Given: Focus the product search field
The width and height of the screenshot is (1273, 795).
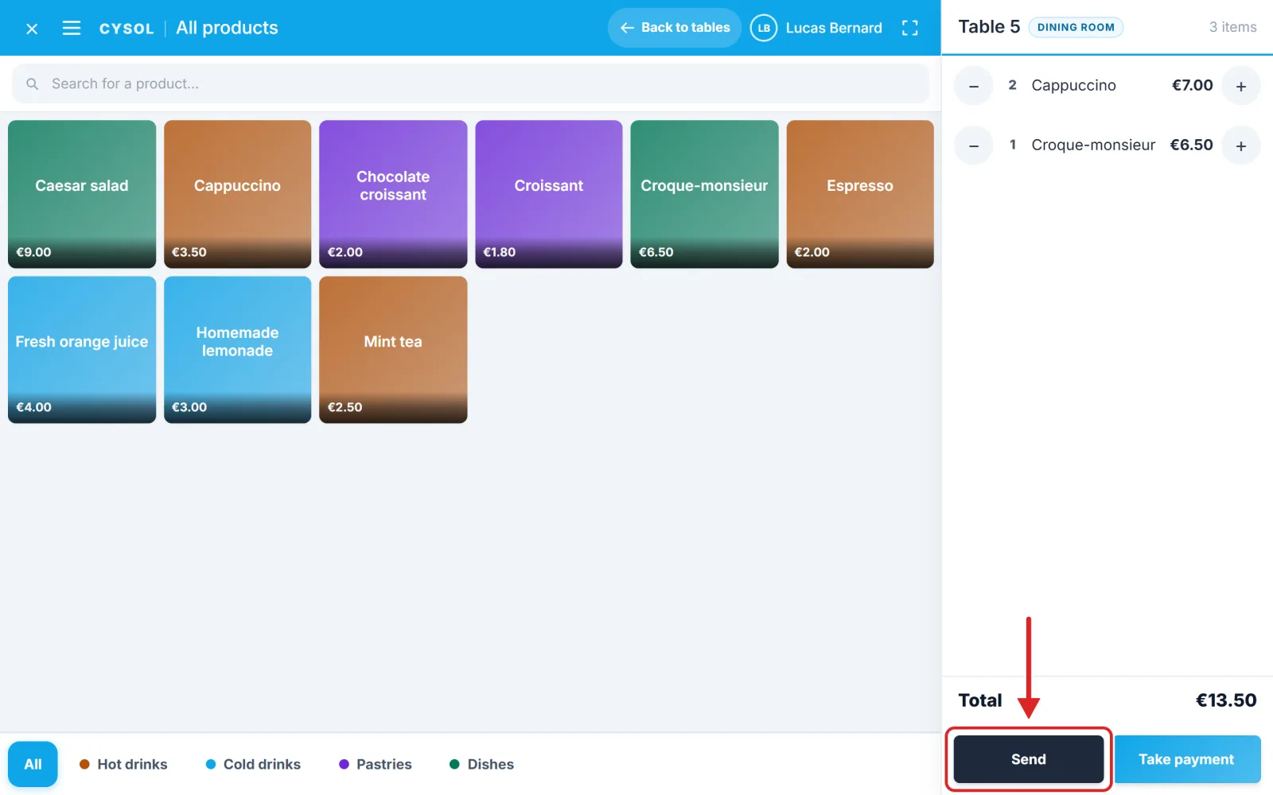Looking at the screenshot, I should tap(470, 83).
